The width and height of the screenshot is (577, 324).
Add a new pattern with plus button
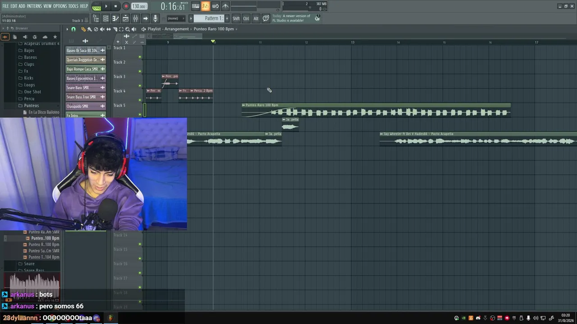tap(227, 18)
